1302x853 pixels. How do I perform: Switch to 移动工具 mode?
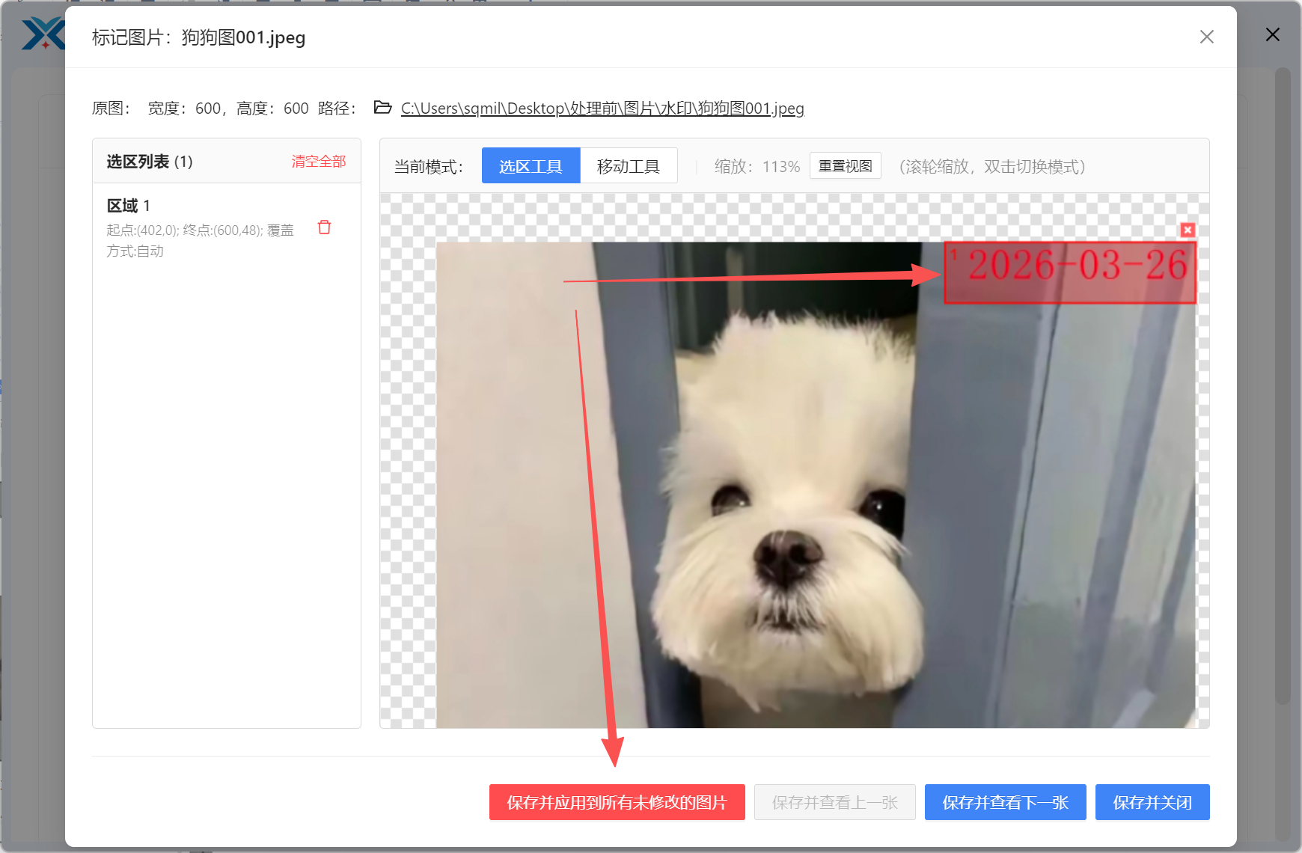click(x=629, y=165)
